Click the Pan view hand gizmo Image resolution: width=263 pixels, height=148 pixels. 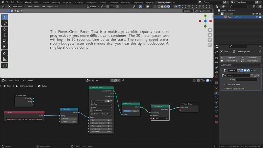(210, 35)
